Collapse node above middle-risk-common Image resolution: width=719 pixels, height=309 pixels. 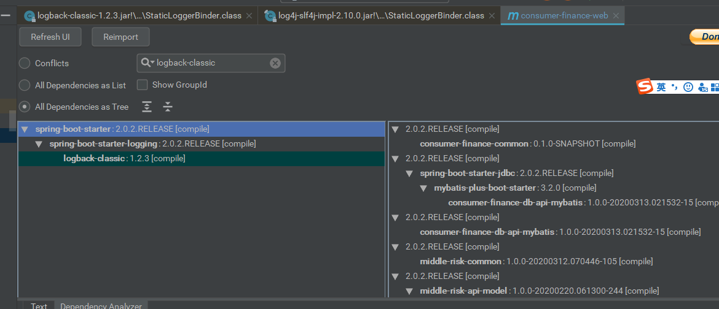[395, 247]
